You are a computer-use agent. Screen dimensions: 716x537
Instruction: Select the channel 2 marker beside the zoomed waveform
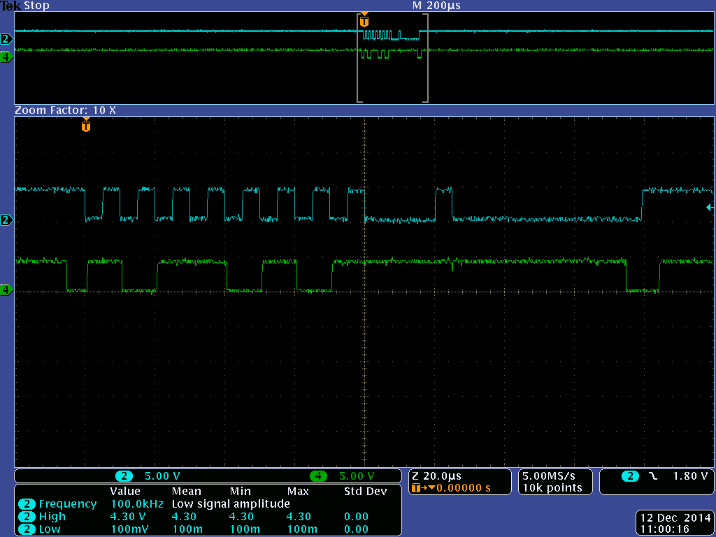[6, 221]
